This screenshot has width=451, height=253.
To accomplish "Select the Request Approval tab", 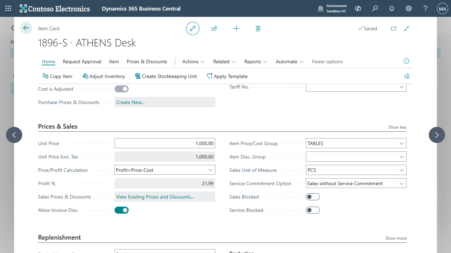I will [82, 61].
